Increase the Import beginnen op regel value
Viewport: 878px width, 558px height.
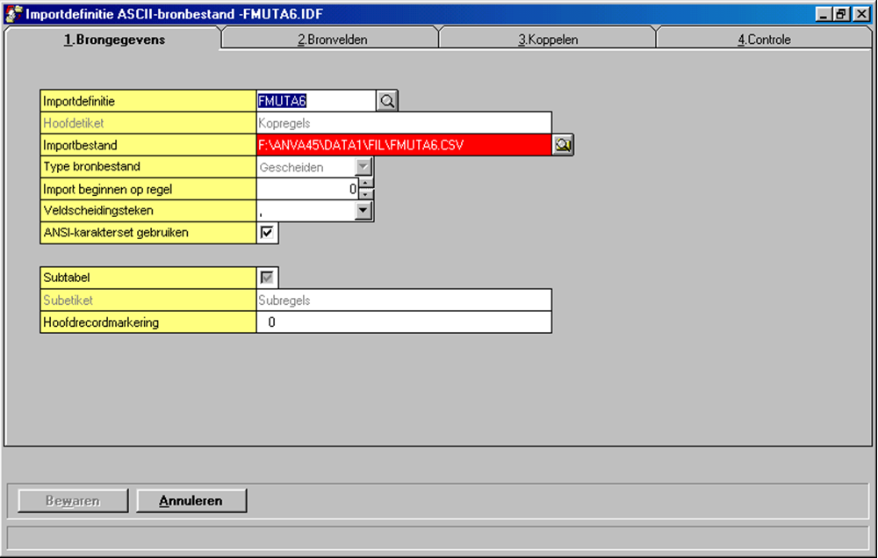[x=366, y=184]
